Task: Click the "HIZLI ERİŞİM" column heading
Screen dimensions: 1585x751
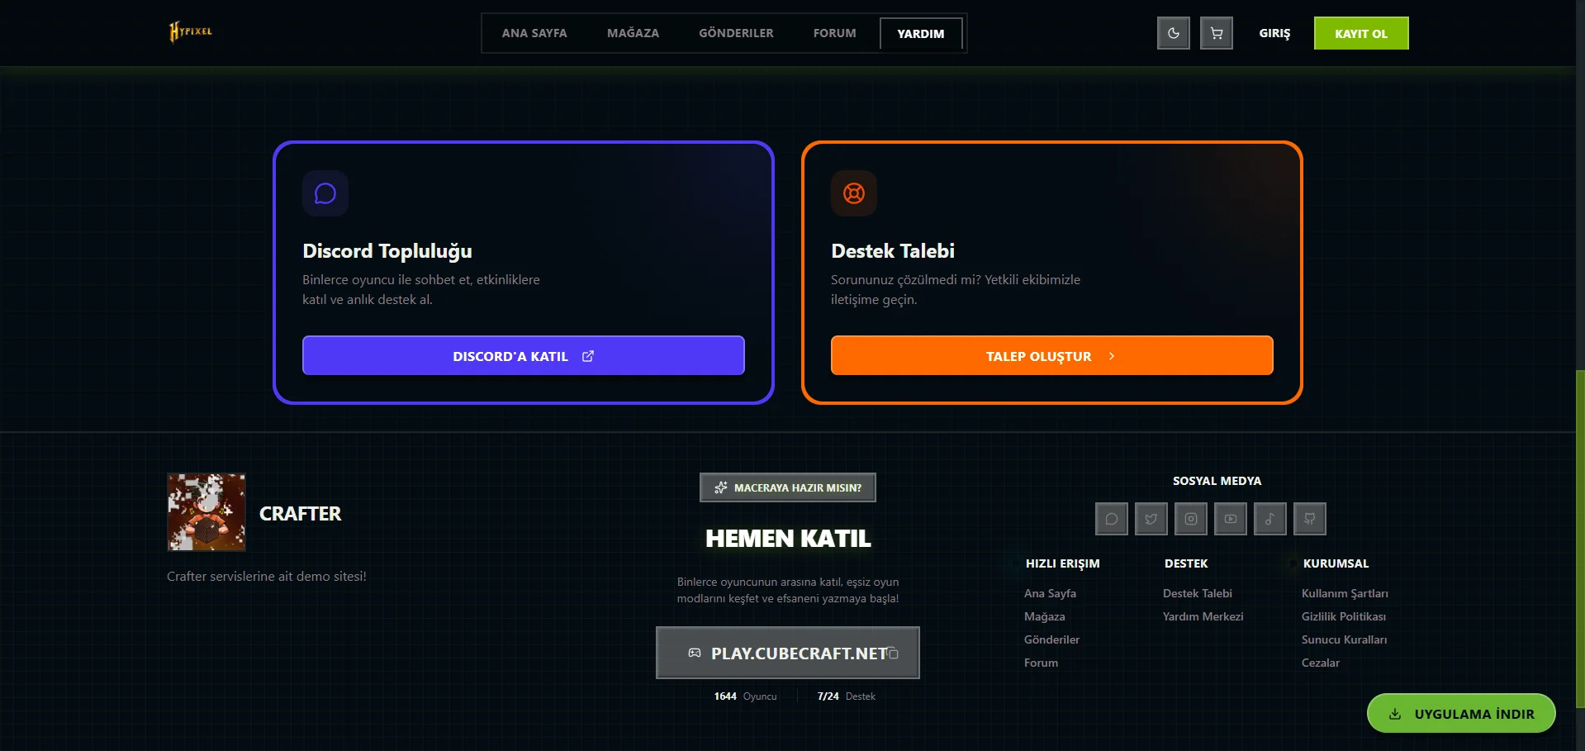Action: coord(1062,563)
